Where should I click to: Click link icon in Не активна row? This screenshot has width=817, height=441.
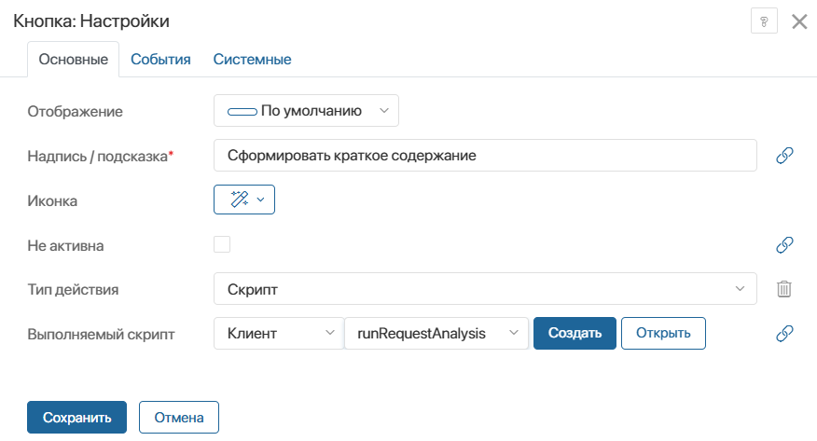coord(784,245)
